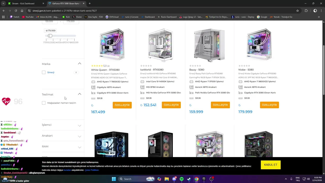This screenshot has width=325, height=183.
Task: Show more bookmarks via the chevron
Action: (319, 17)
